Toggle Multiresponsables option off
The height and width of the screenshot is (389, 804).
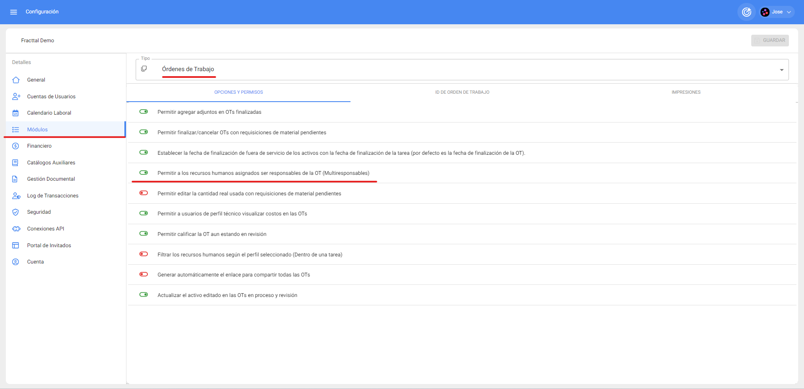(x=144, y=173)
